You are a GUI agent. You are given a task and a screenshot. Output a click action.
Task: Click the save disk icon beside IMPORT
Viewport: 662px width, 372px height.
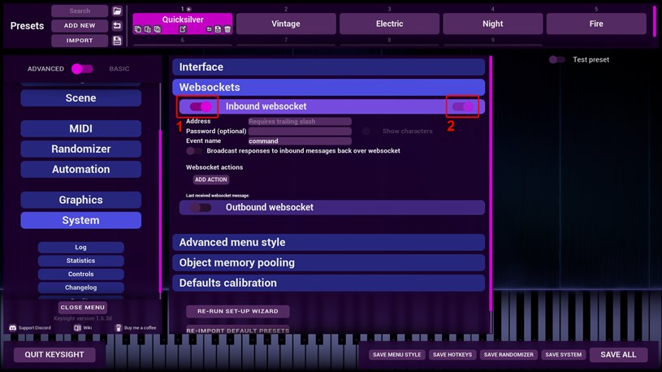pos(117,41)
